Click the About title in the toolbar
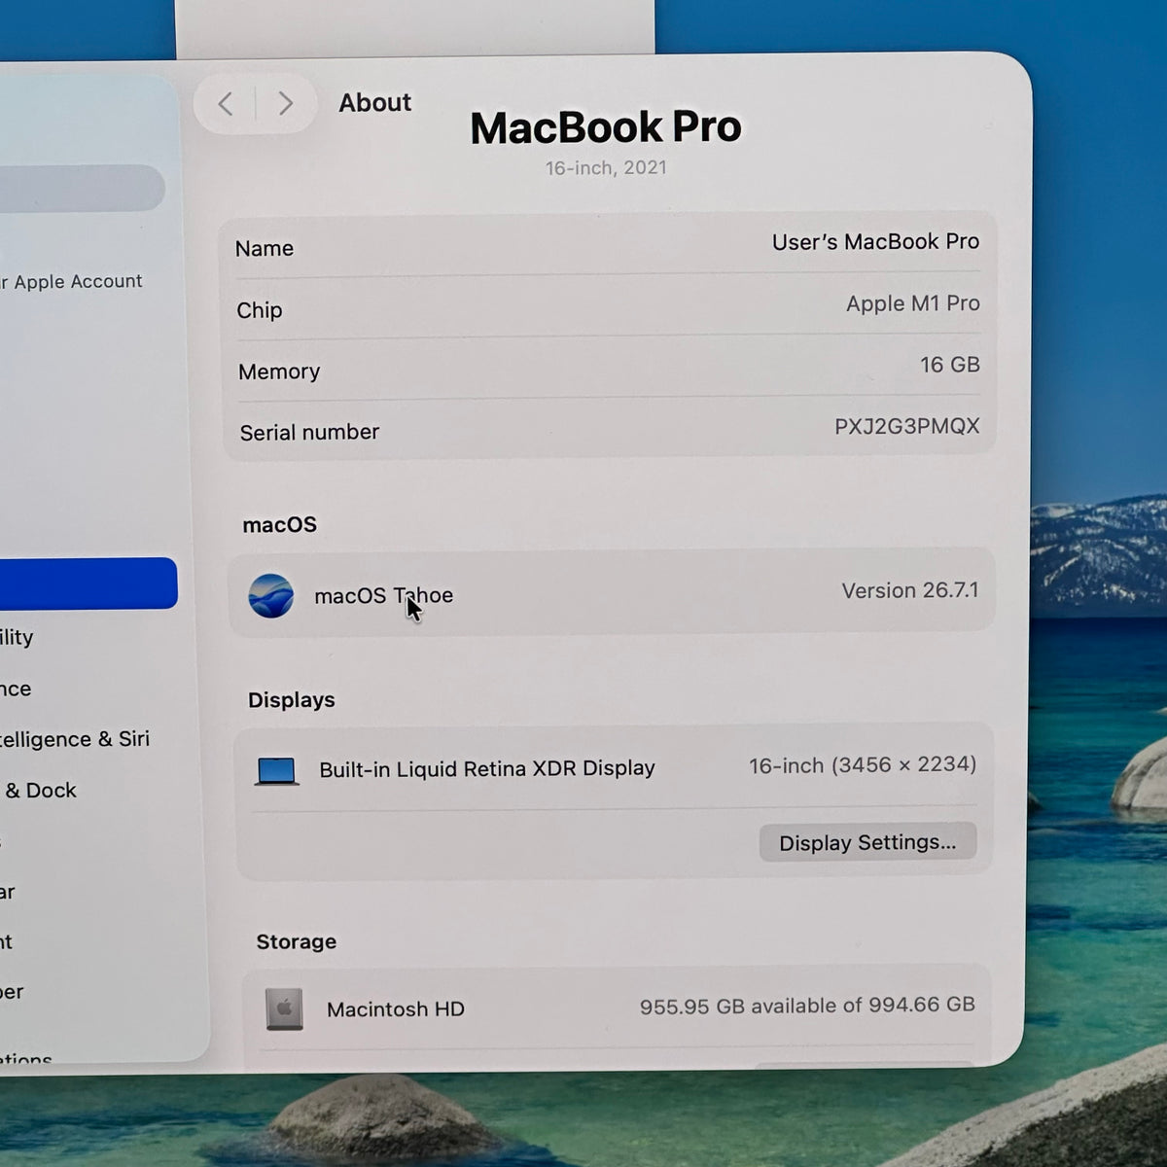Screen dimensions: 1167x1167 pyautogui.click(x=374, y=102)
